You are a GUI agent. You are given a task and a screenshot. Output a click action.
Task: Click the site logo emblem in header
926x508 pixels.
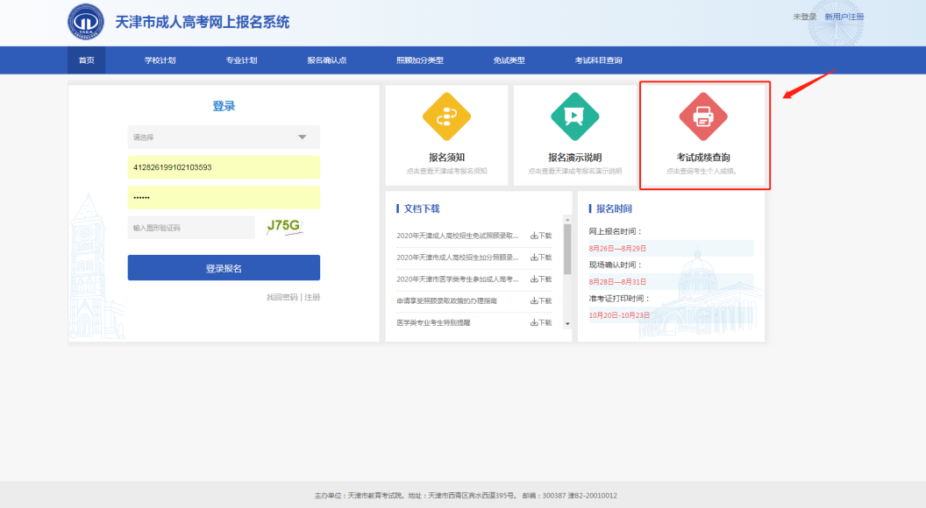tap(85, 22)
